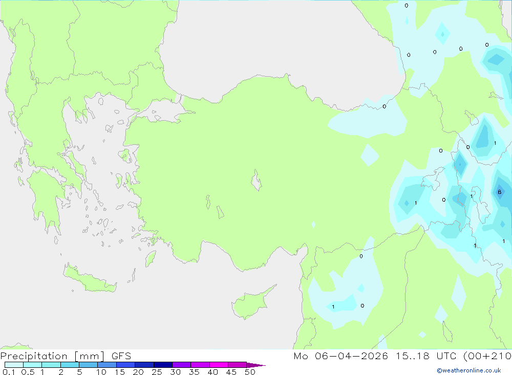Select the 0.5–1 mm legend color box
512x375 pixels.
[x=32, y=365]
